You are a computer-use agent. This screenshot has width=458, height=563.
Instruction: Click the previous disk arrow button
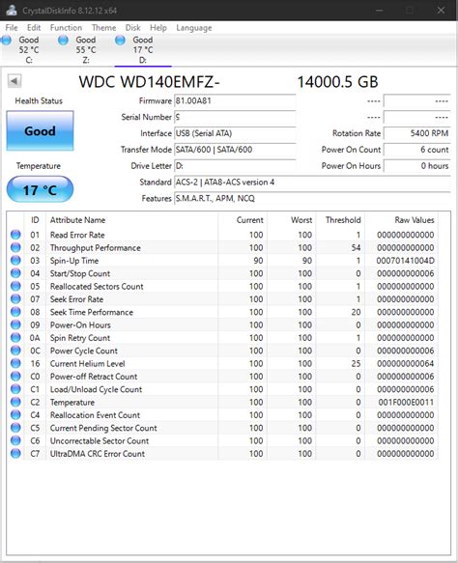14,81
